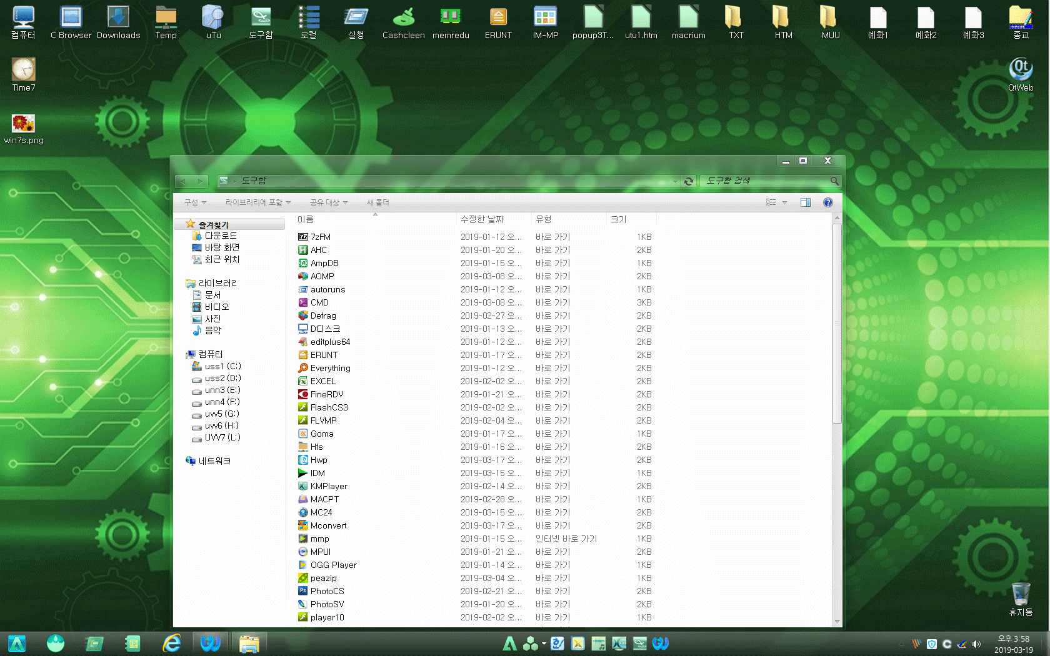Select the Everything shortcut
The height and width of the screenshot is (656, 1050).
point(324,368)
